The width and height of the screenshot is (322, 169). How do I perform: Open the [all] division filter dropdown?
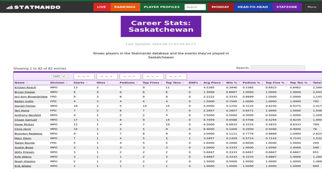click(x=60, y=76)
